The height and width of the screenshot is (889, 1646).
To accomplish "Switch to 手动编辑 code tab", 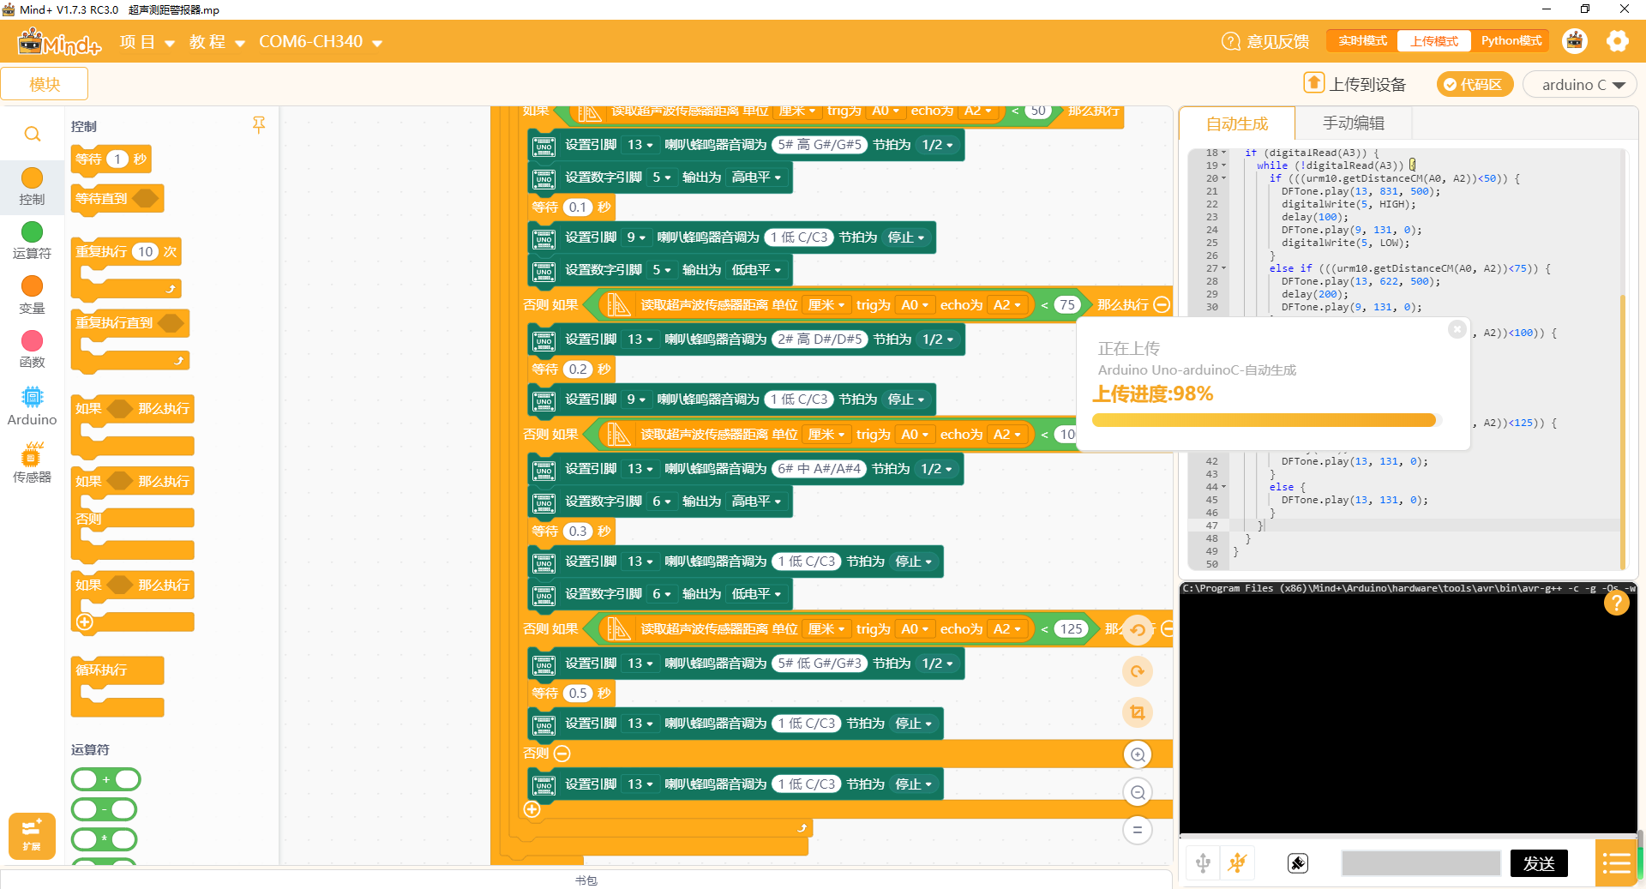I will [x=1353, y=123].
